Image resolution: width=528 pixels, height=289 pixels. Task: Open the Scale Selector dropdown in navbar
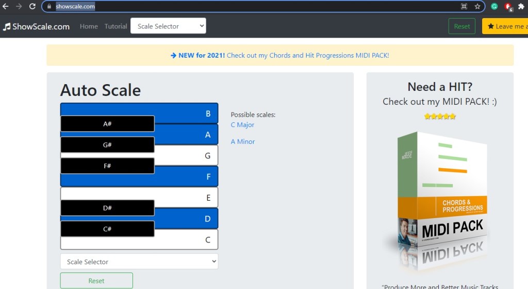(x=168, y=26)
